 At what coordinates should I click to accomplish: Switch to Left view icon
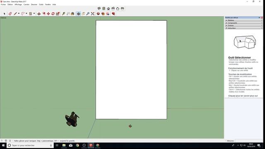(123, 8)
